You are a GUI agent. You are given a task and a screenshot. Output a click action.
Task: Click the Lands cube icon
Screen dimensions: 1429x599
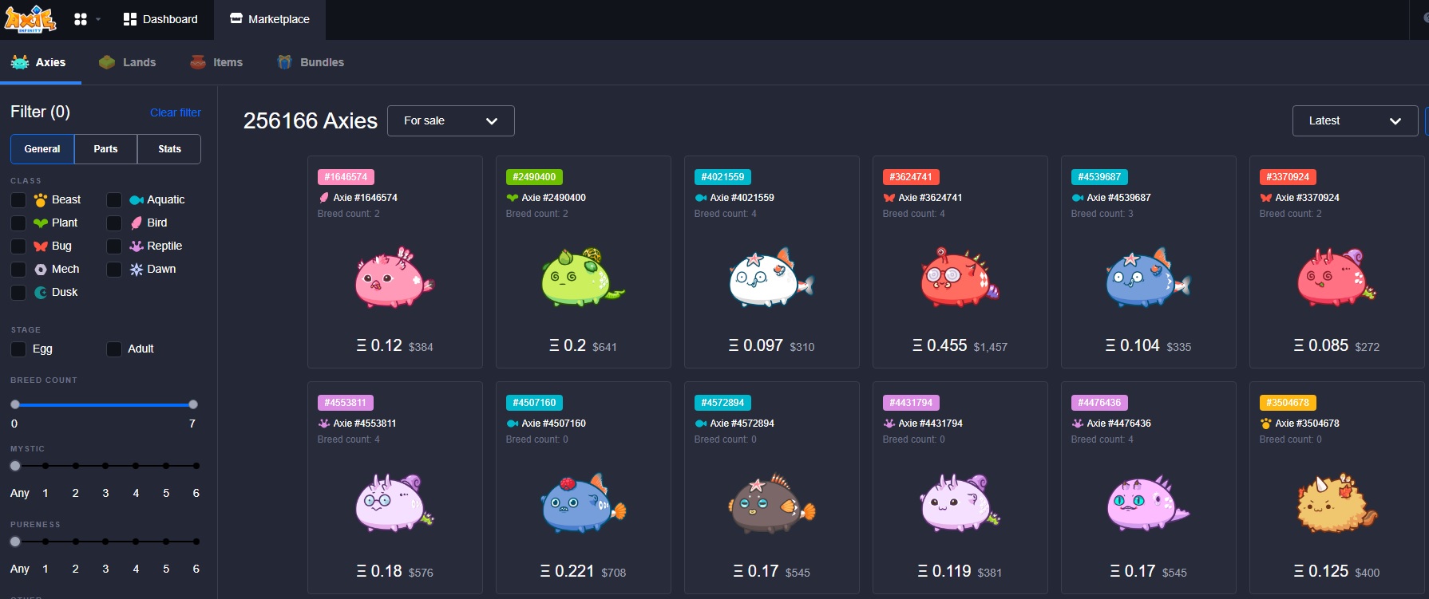tap(107, 62)
